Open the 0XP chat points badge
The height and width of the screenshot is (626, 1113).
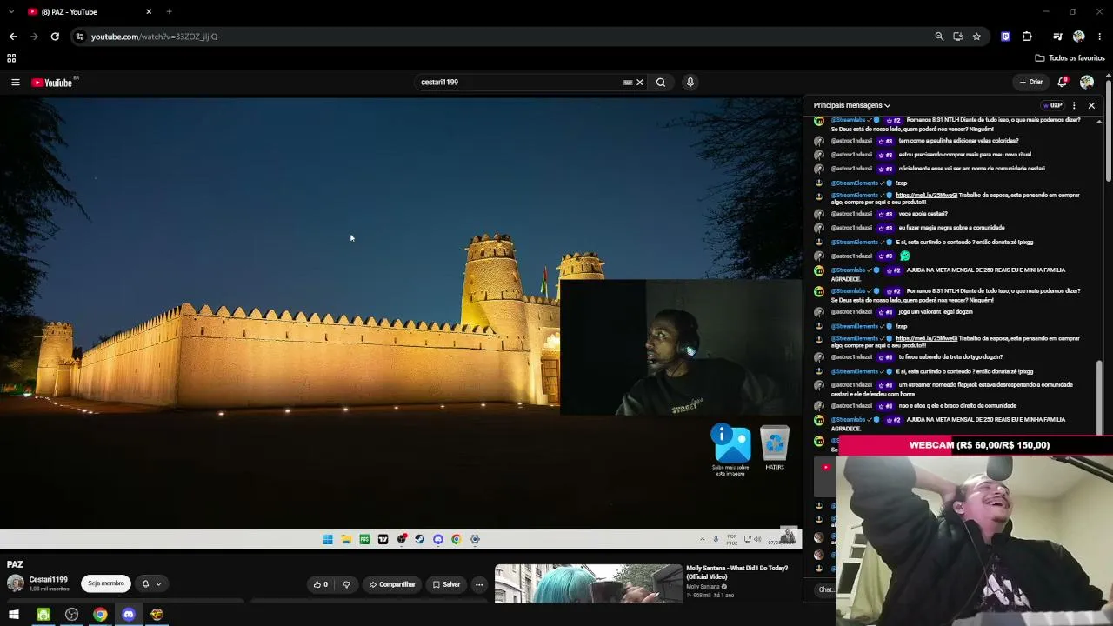1053,105
